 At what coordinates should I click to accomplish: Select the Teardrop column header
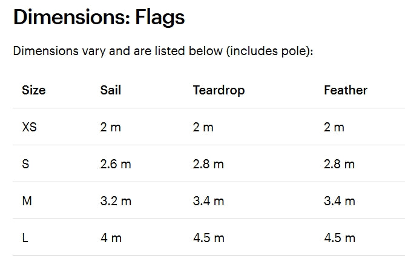point(219,91)
